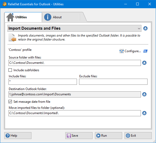Click the Run button
This screenshot has height=143, width=156.
pos(108,136)
